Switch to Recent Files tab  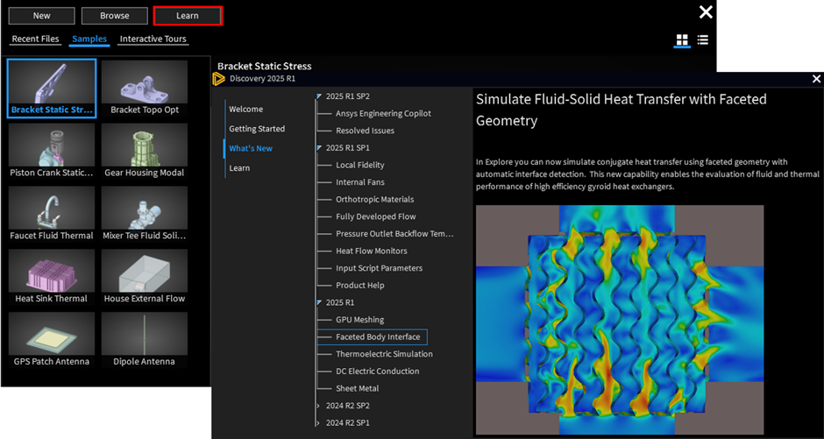pos(36,39)
